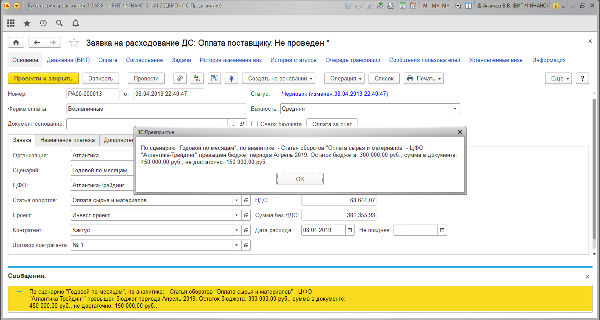This screenshot has height=320, width=600.
Task: Open the Дт/Кт postings icon
Action: pyautogui.click(x=197, y=78)
